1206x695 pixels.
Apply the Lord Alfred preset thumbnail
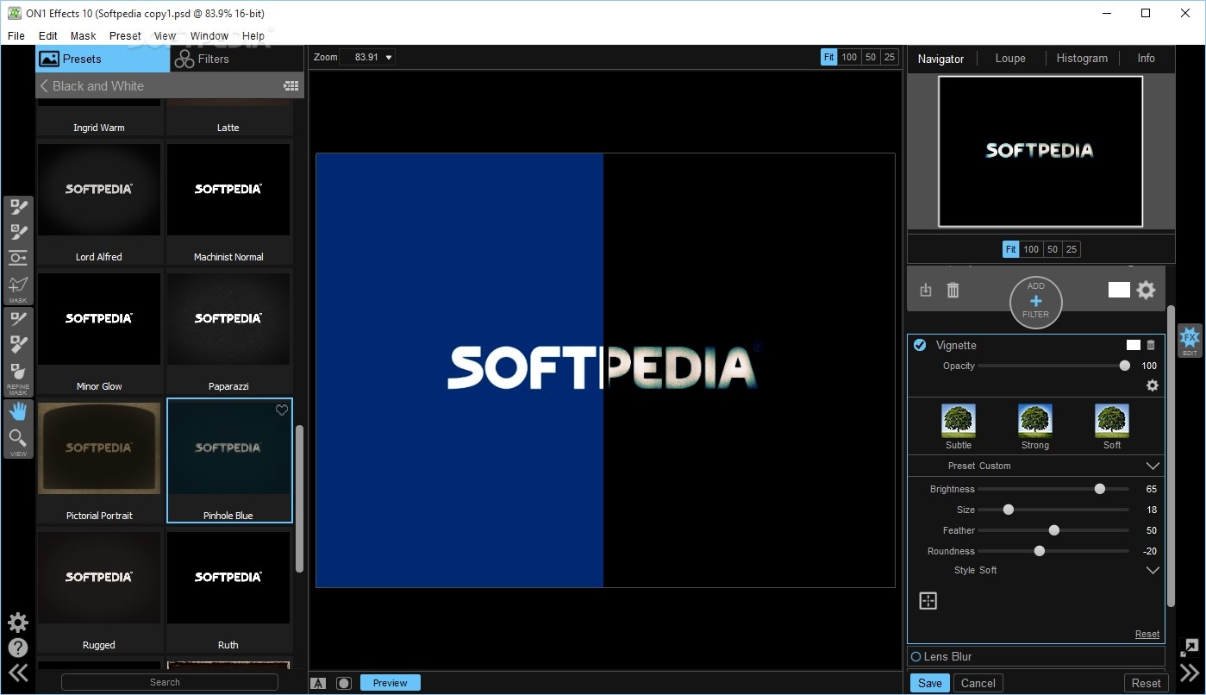[99, 190]
